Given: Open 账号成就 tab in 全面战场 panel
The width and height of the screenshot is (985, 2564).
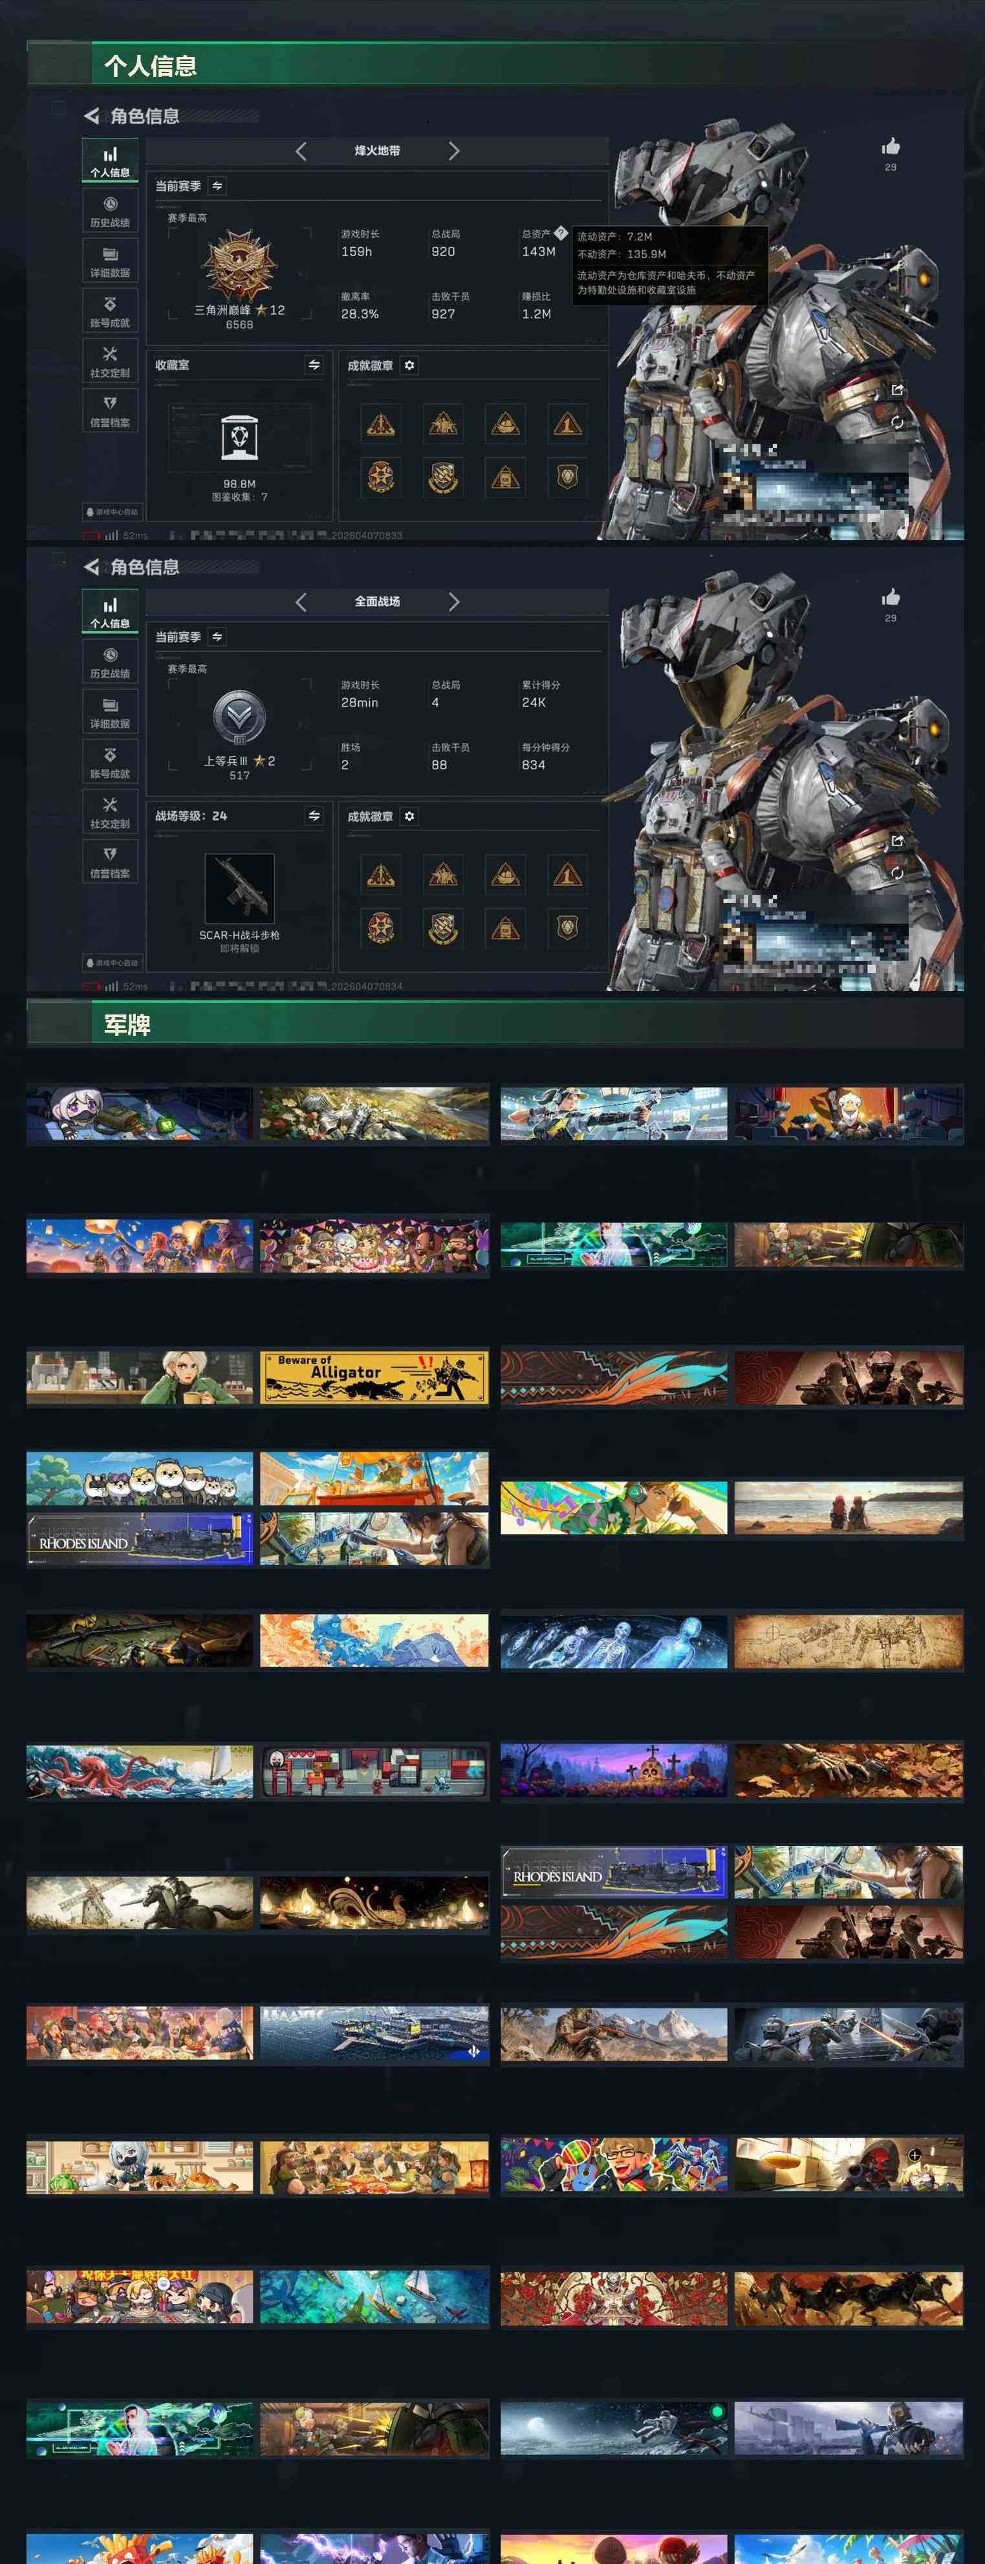Looking at the screenshot, I should 111,762.
